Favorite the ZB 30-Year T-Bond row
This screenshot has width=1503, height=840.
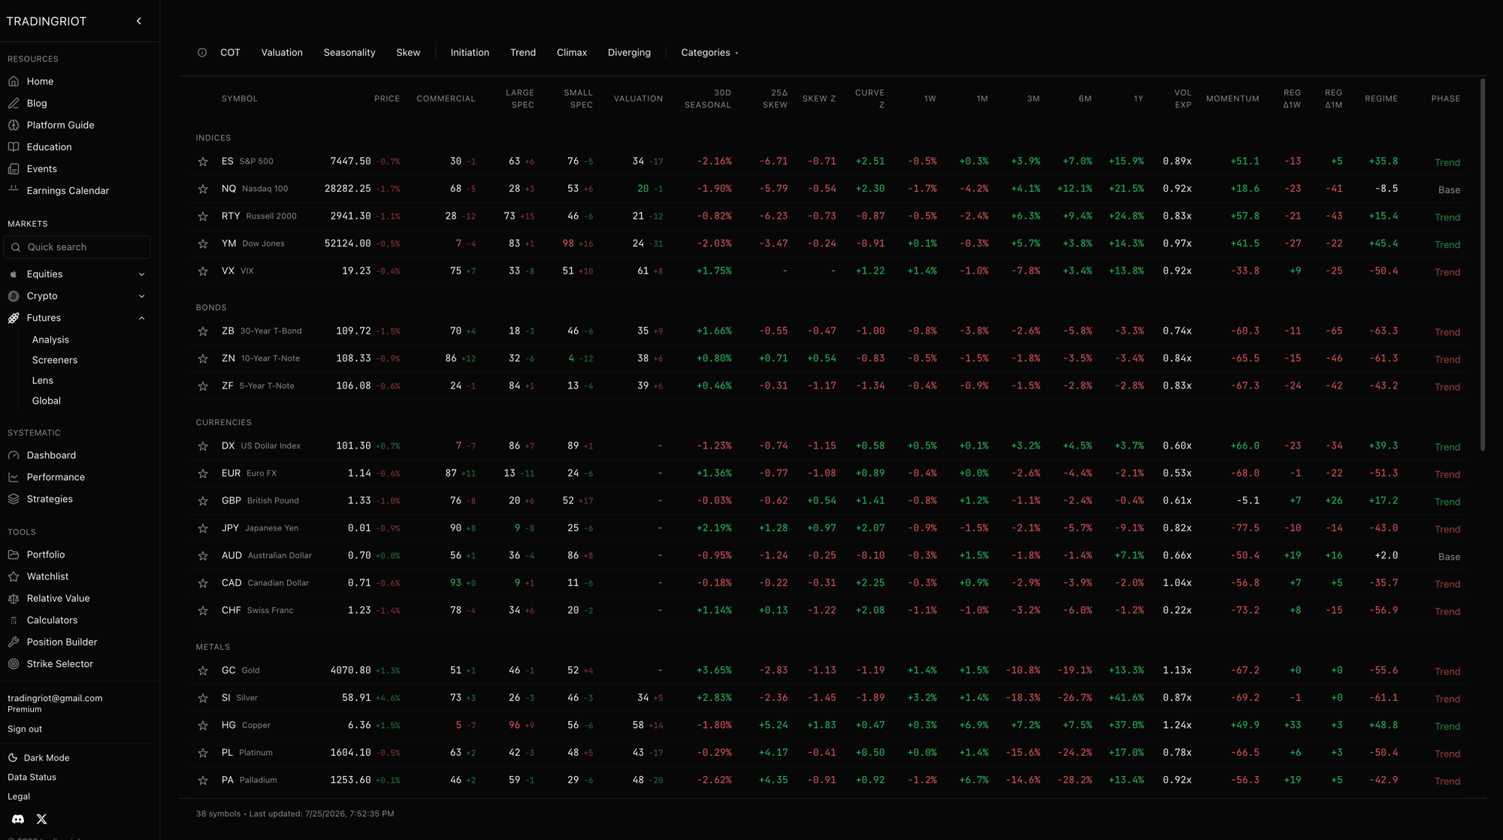click(203, 331)
